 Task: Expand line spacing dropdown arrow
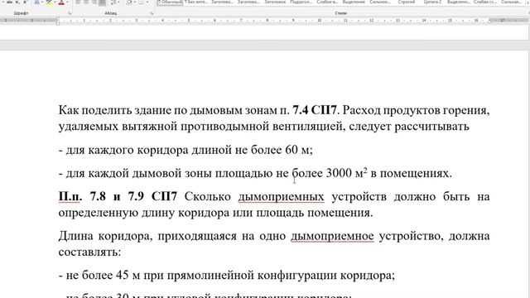[118, 2]
